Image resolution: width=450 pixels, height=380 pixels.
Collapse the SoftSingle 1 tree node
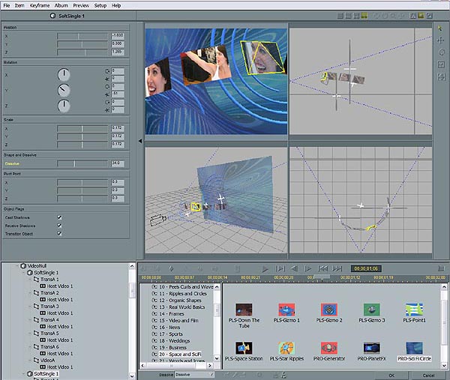point(25,273)
